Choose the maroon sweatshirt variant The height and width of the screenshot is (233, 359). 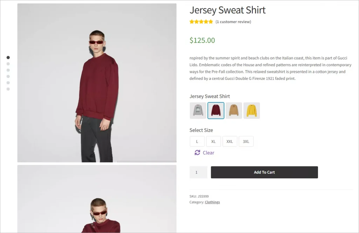point(216,110)
